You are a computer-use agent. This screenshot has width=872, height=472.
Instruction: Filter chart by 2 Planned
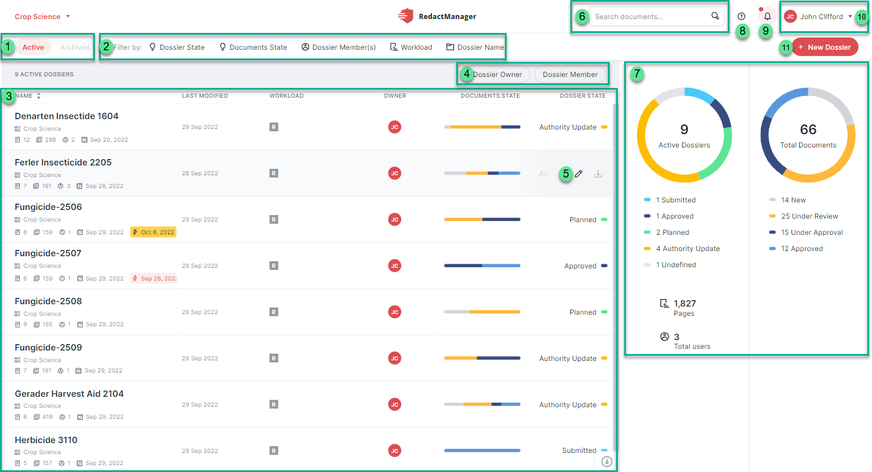pyautogui.click(x=666, y=233)
